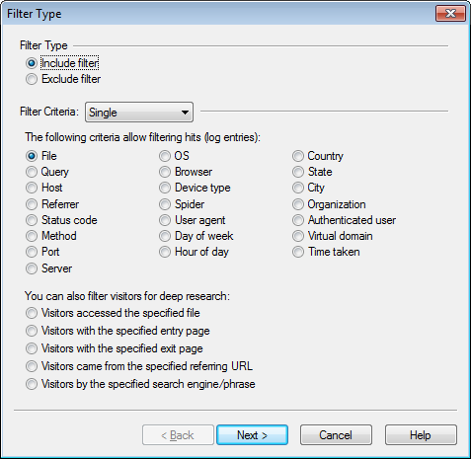Screen dimensions: 471x459
Task: Click the Next button
Action: coord(252,435)
